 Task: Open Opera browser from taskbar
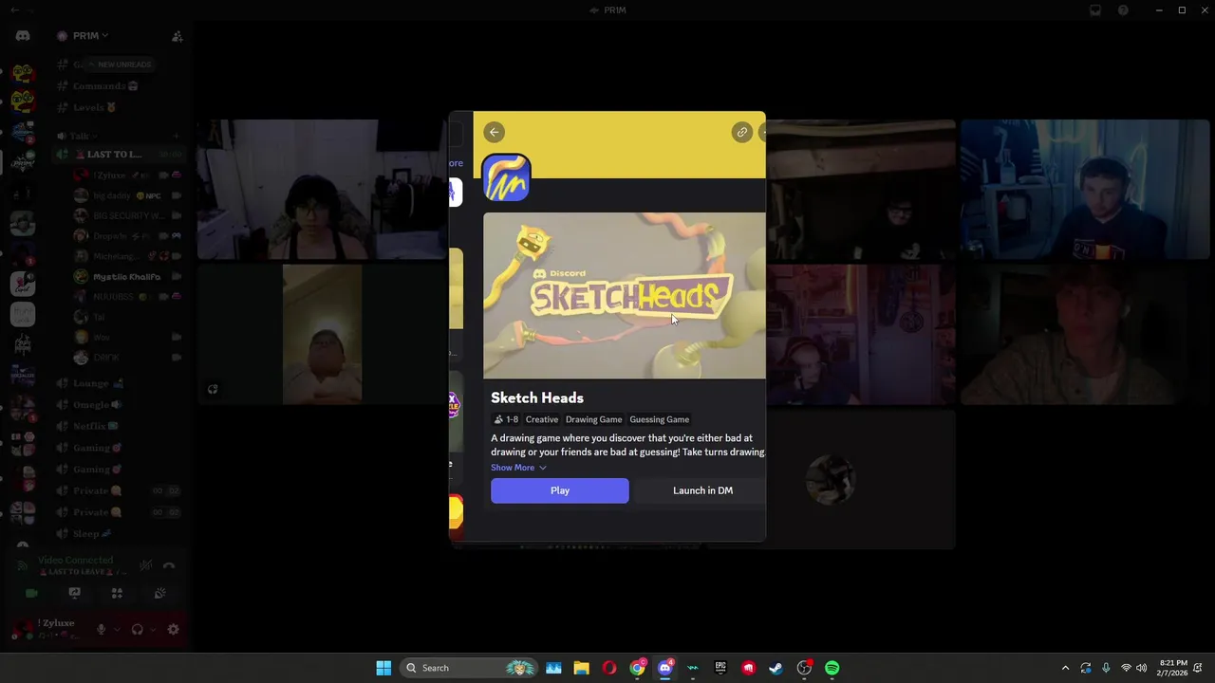(x=609, y=668)
